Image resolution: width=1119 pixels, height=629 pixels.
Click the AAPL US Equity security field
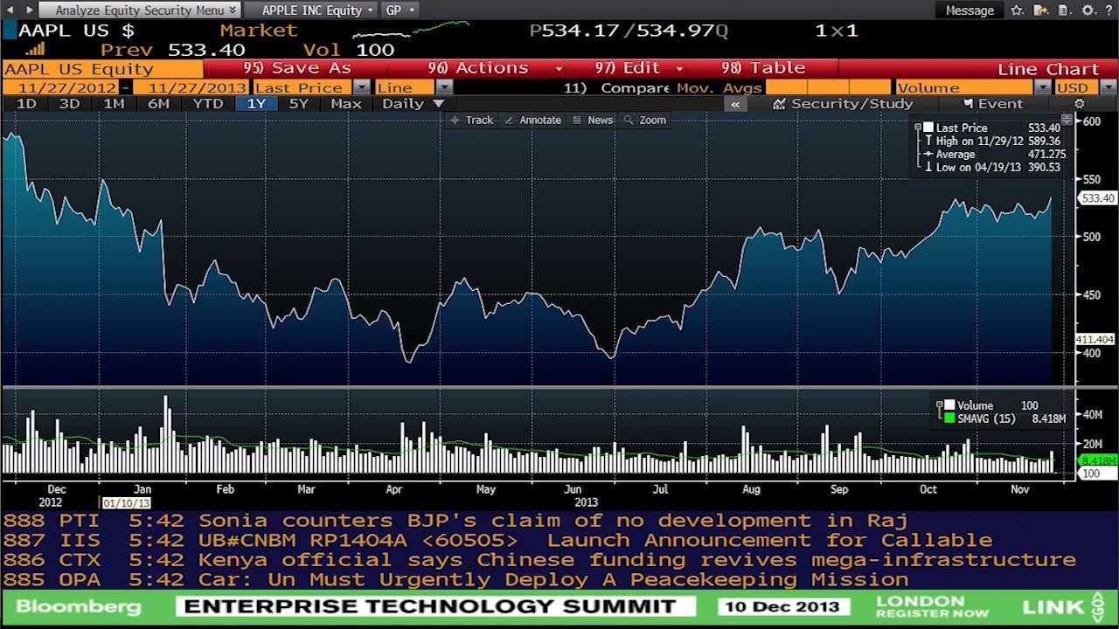coord(102,69)
